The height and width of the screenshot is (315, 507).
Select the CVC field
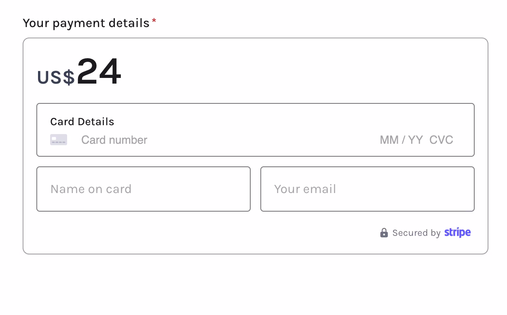click(441, 140)
